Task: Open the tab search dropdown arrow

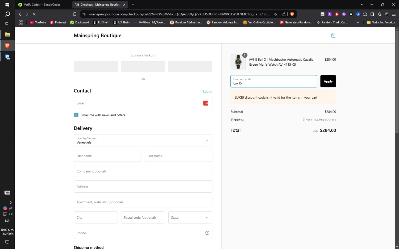Action: [x=362, y=5]
